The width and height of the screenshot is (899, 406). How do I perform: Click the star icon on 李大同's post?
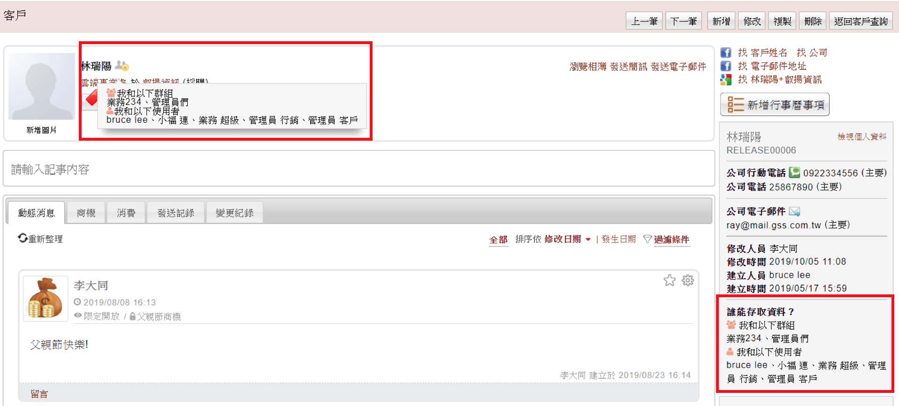(670, 280)
